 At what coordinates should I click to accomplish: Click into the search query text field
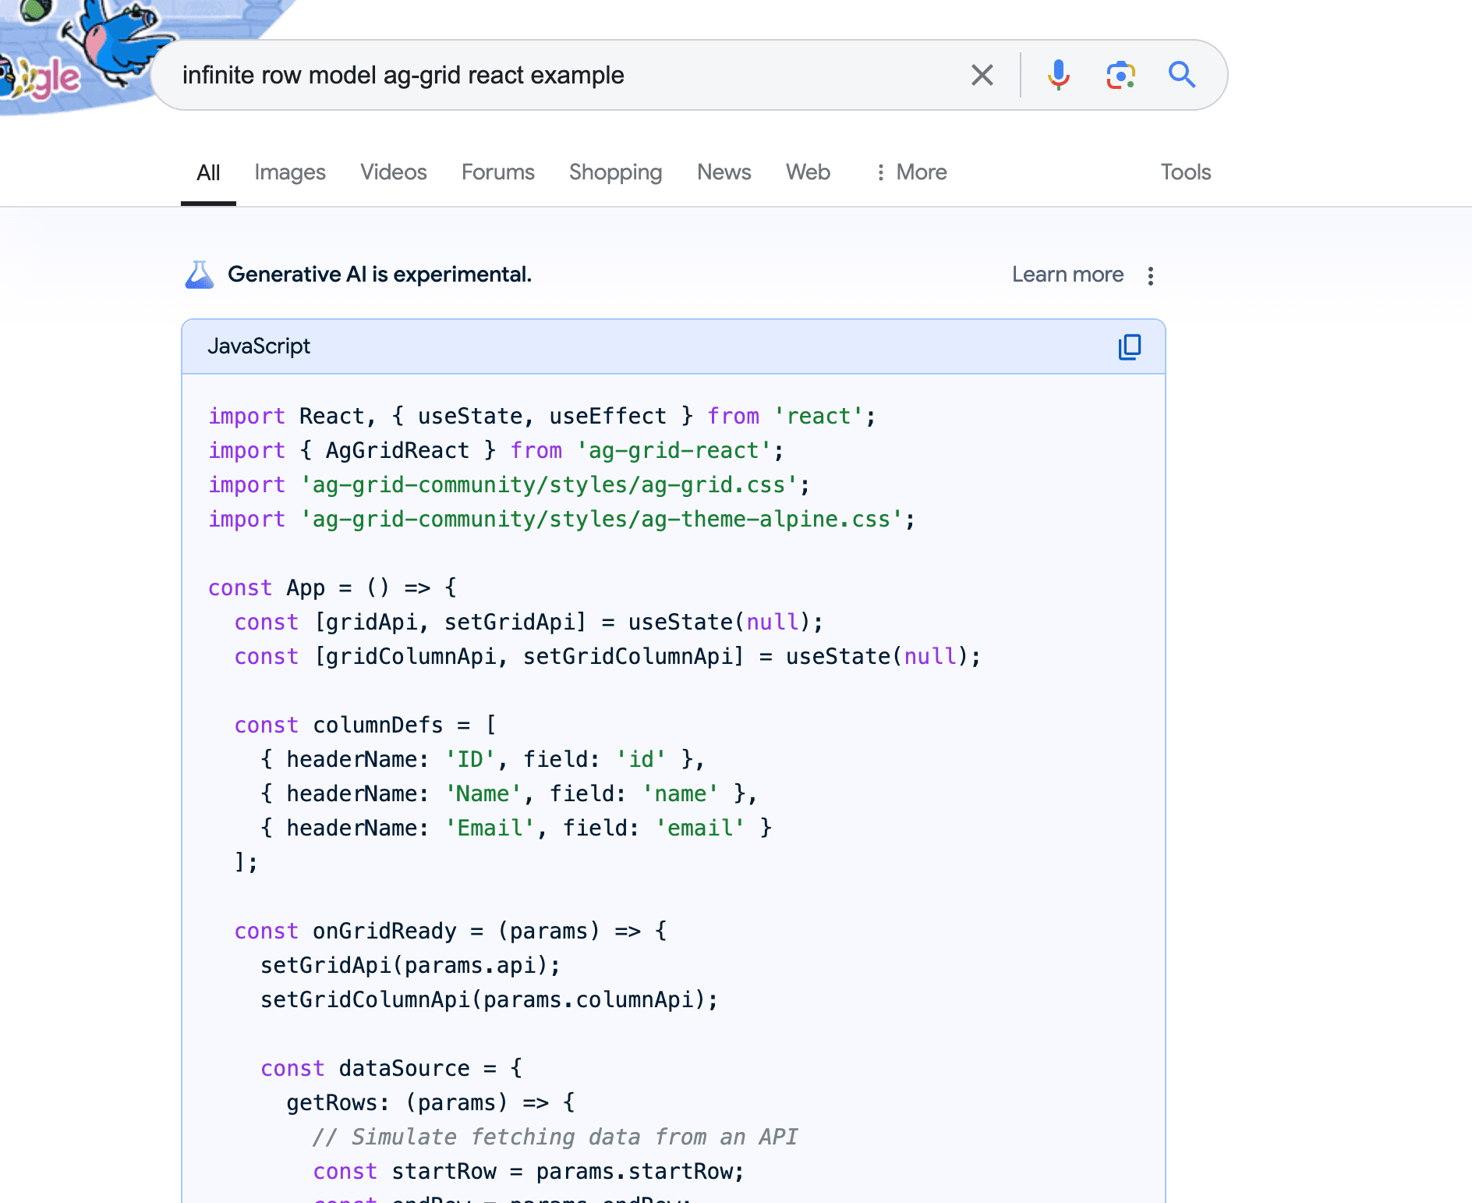click(546, 76)
